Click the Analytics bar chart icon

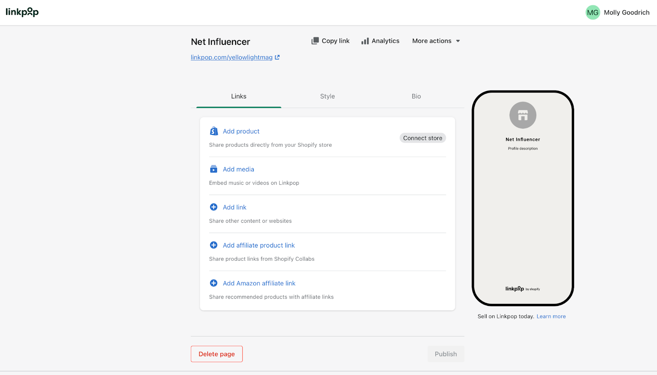365,41
